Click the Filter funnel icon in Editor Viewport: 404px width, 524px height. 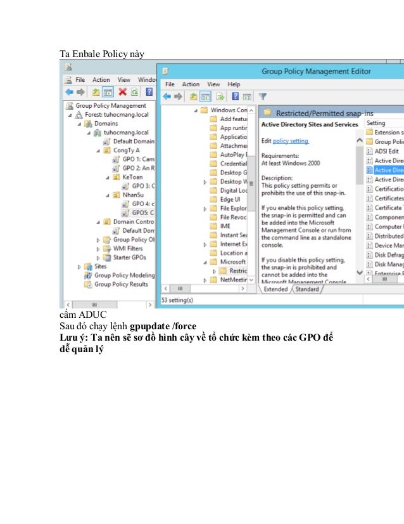(x=263, y=96)
